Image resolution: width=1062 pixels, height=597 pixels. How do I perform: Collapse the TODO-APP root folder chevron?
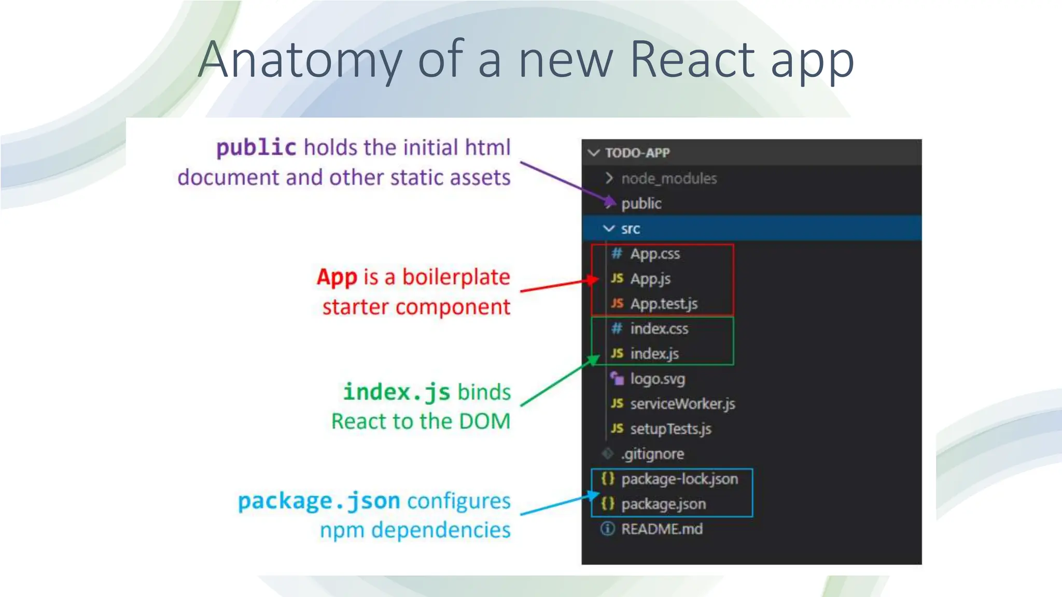click(594, 153)
